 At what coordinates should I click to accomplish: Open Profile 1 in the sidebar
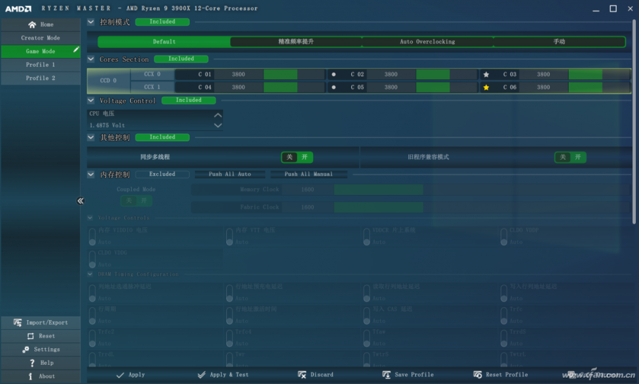pos(40,65)
